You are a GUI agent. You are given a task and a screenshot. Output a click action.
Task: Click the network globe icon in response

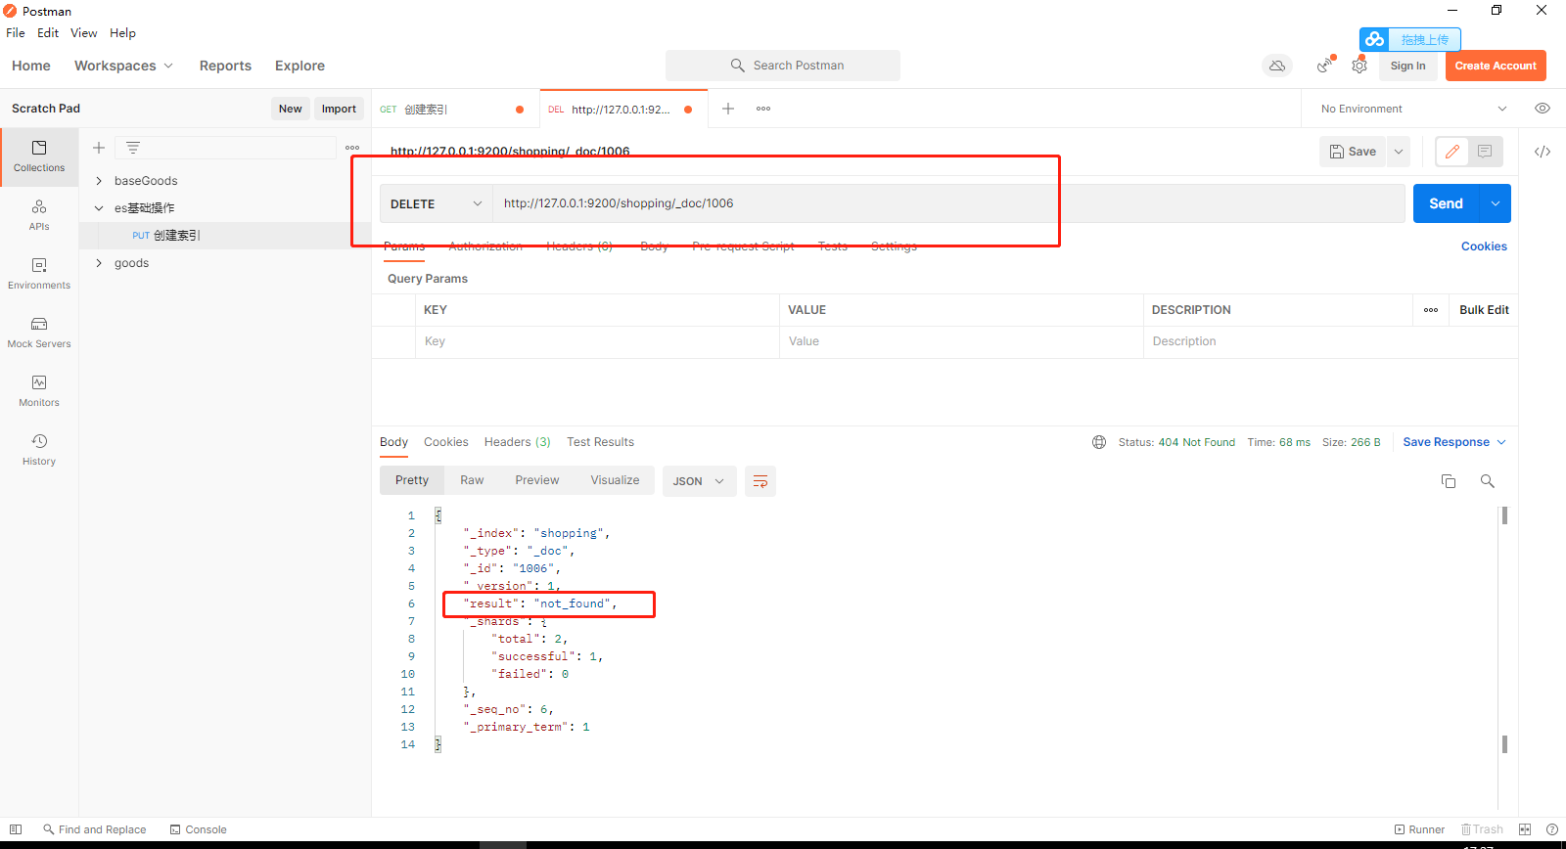tap(1099, 442)
